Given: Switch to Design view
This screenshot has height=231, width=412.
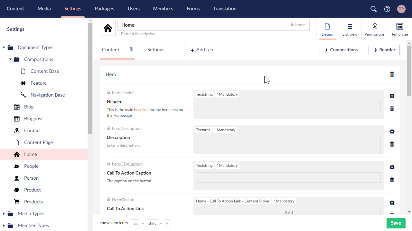Looking at the screenshot, I should point(327,29).
